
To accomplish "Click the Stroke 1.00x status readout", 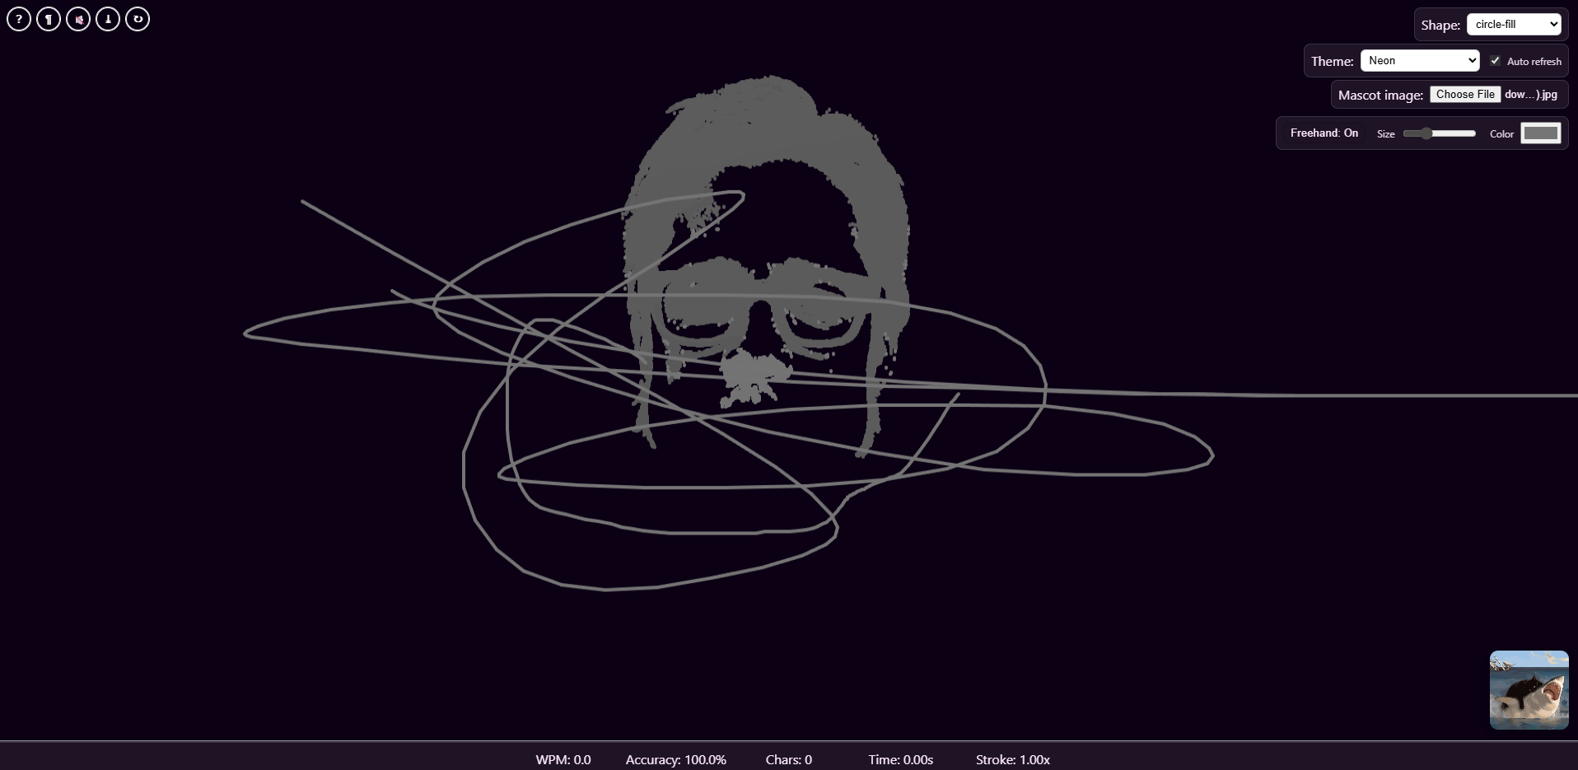I will (1012, 759).
